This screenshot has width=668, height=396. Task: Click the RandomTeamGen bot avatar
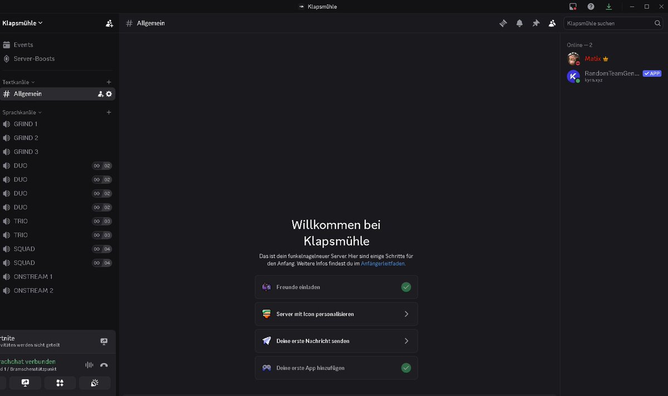(573, 76)
